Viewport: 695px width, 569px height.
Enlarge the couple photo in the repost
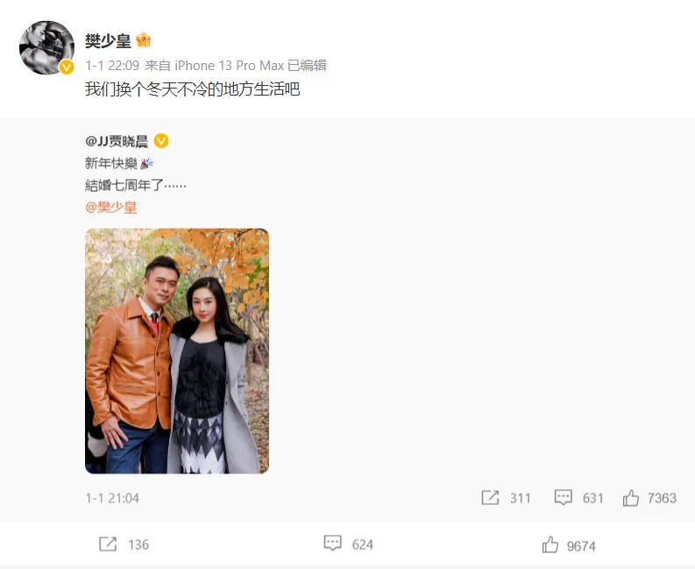point(177,351)
